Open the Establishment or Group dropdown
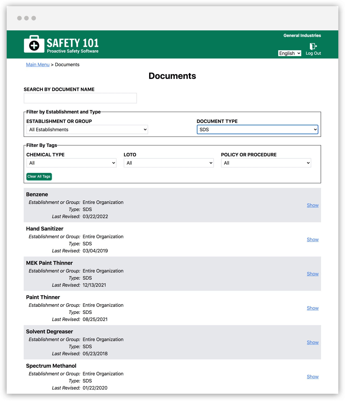 tap(87, 130)
